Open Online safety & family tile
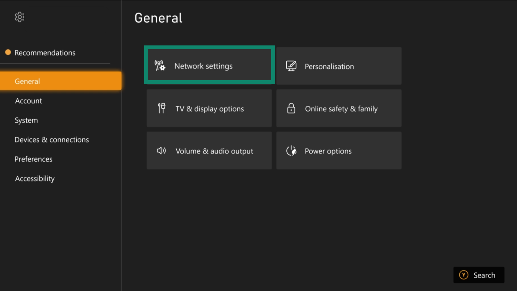 (x=339, y=108)
